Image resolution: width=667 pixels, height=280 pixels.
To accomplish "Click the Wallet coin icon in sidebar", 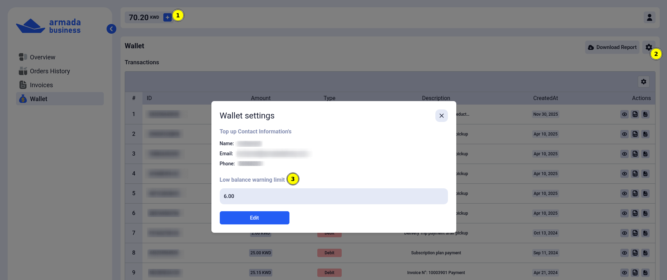I will click(x=22, y=99).
